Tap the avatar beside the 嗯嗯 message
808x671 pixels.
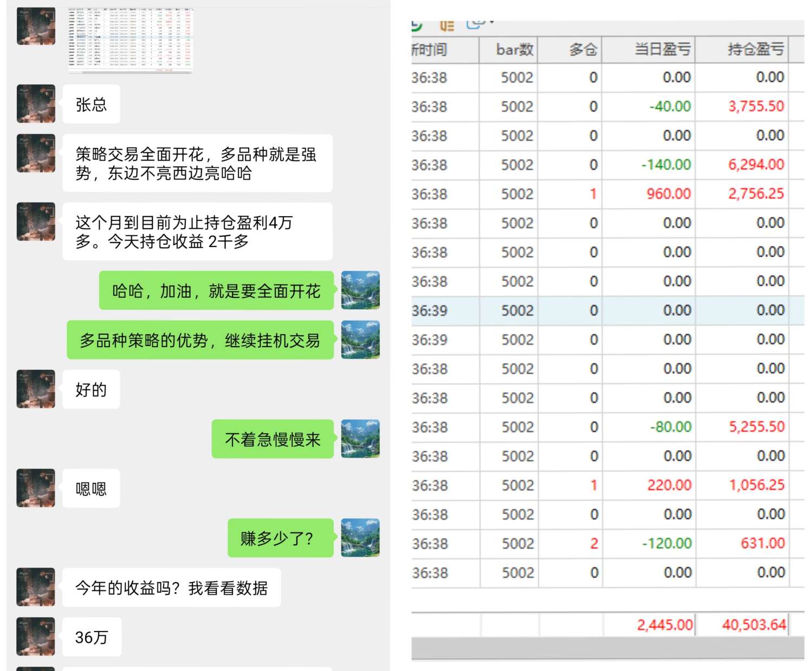pos(36,488)
